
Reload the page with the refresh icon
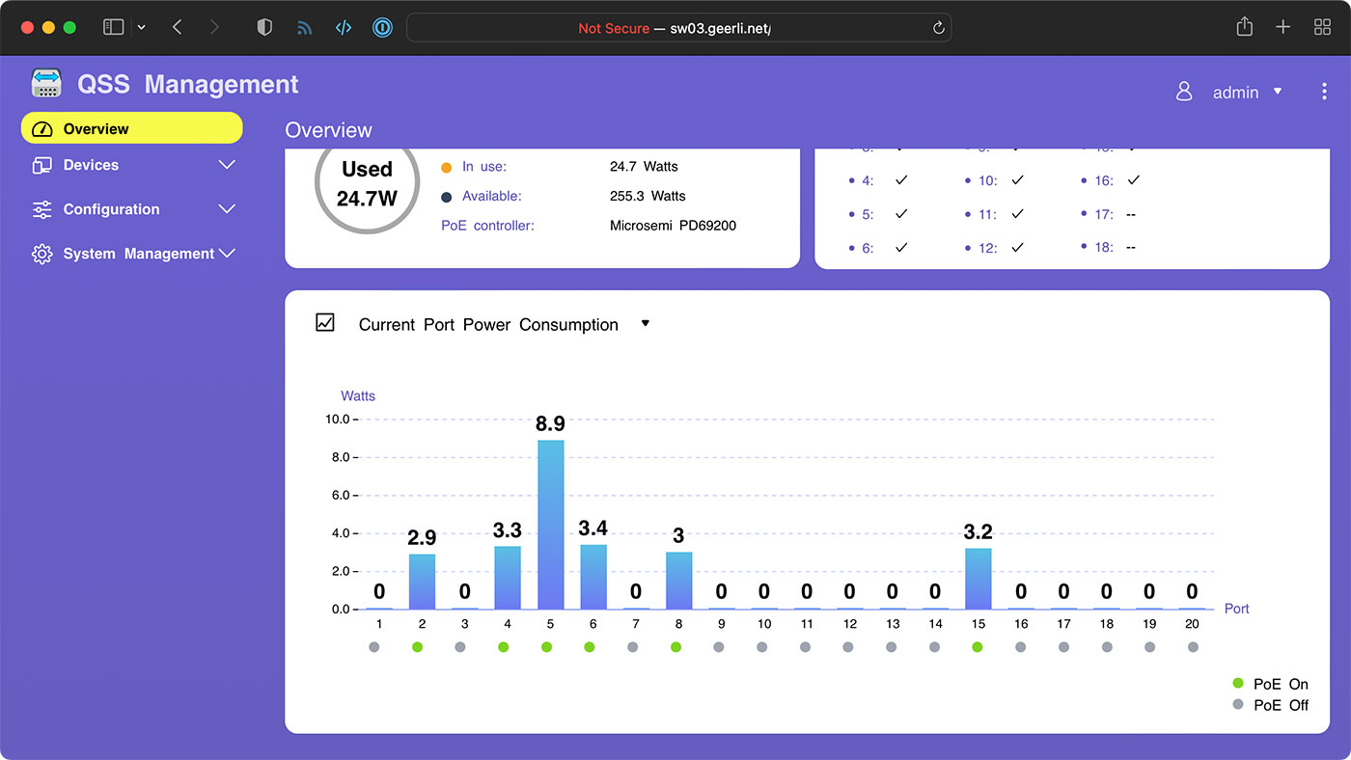pyautogui.click(x=938, y=28)
